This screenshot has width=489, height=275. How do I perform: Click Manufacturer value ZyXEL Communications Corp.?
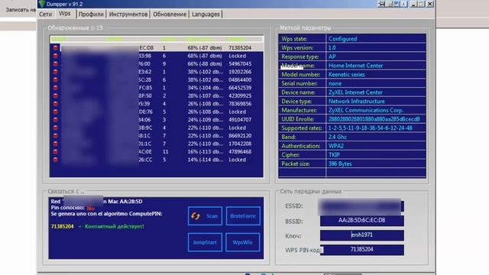tap(366, 110)
